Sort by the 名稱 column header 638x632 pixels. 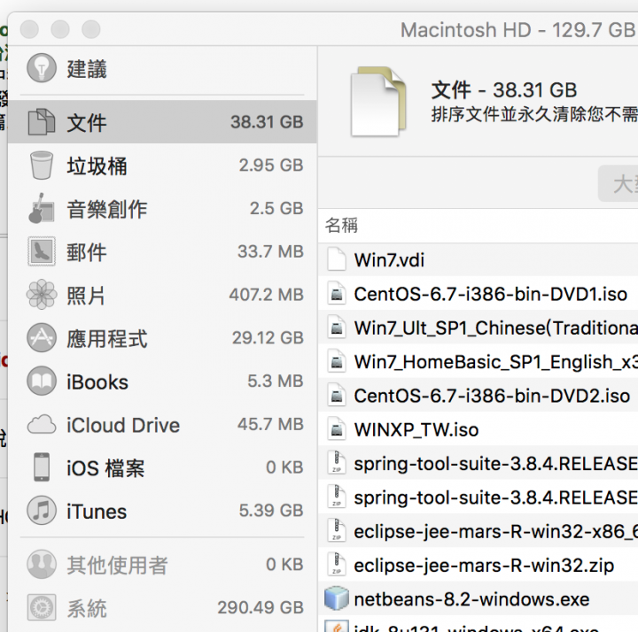[x=341, y=225]
